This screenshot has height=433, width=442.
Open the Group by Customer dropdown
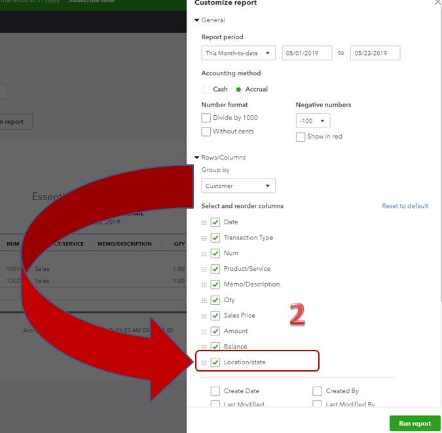238,186
